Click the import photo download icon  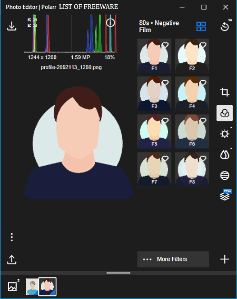[12, 26]
